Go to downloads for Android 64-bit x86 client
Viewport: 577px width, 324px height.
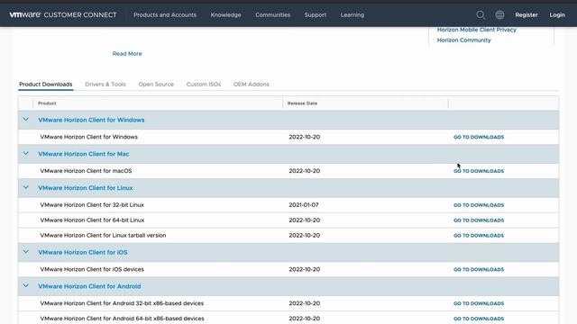[479, 319]
